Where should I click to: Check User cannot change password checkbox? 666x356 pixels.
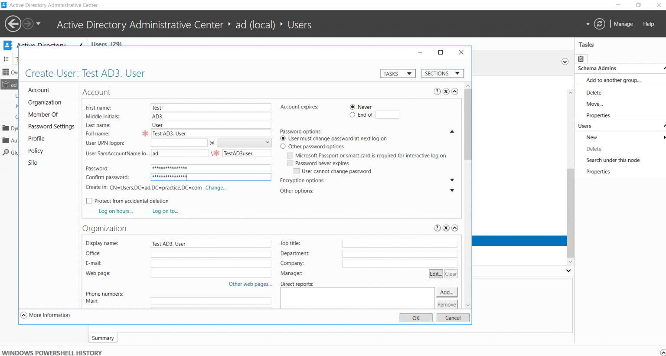(x=297, y=171)
